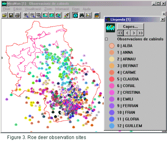Click the print icon in toolbar
This screenshot has width=167, height=143.
pyautogui.click(x=17, y=15)
